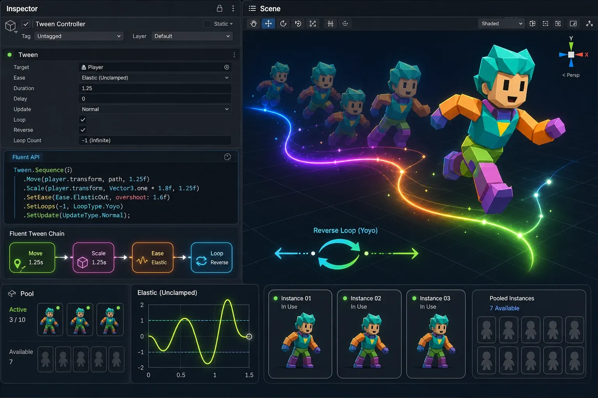Screen dimensions: 598x398
Task: Enable the Static checkbox
Action: click(208, 24)
